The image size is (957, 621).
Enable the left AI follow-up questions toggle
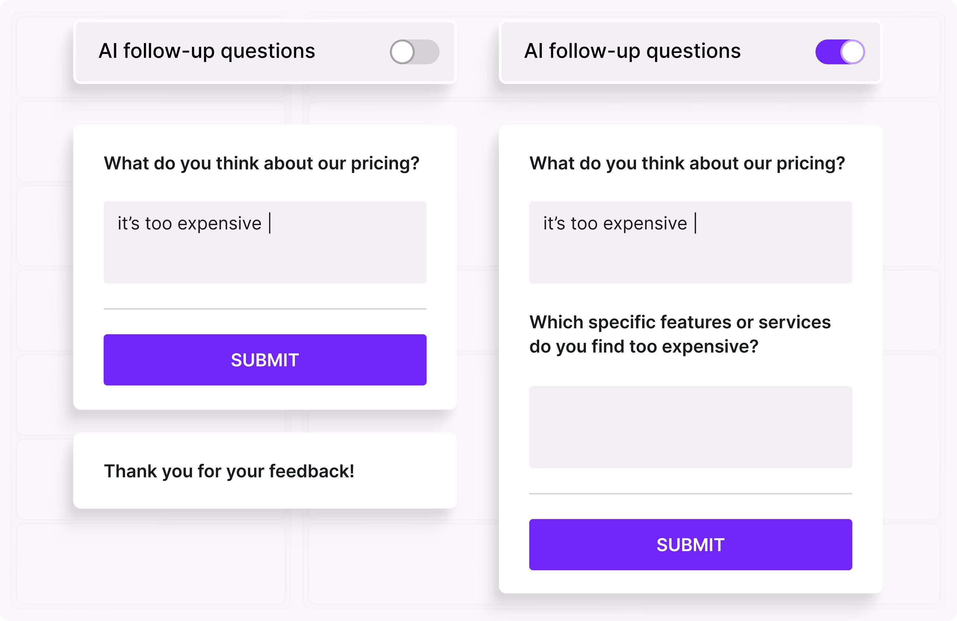(414, 52)
